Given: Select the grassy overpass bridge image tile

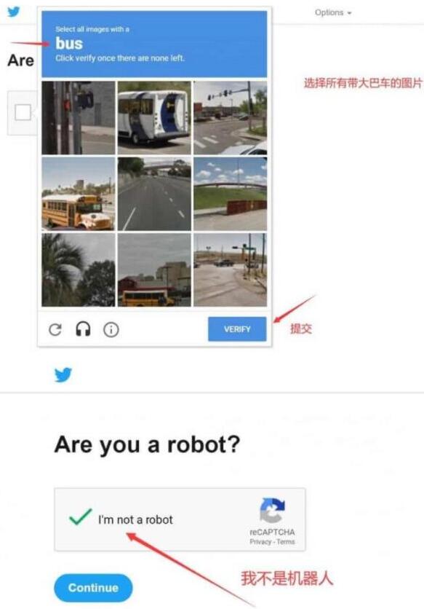Looking at the screenshot, I should click(x=231, y=194).
